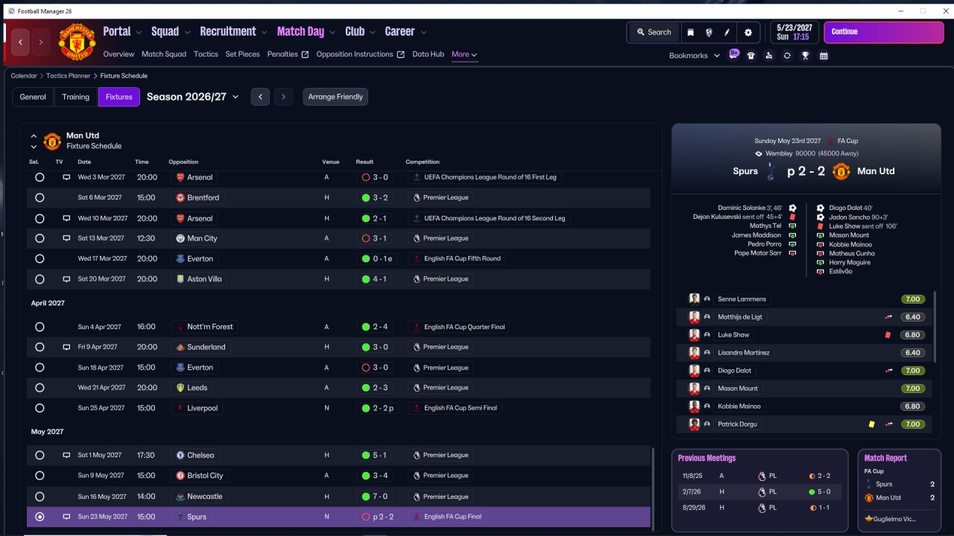Click the Arrange Friendly button
The width and height of the screenshot is (954, 536).
click(x=335, y=97)
